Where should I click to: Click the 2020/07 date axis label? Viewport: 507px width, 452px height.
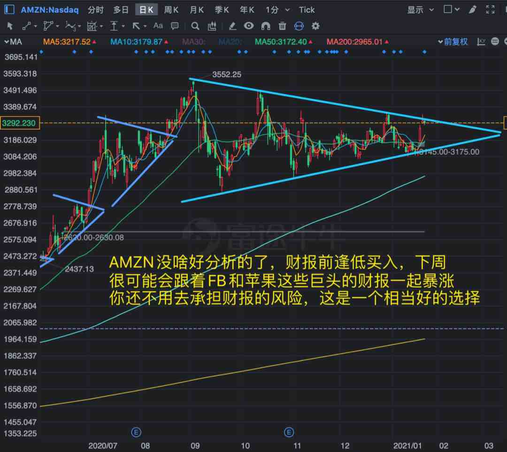(103, 445)
